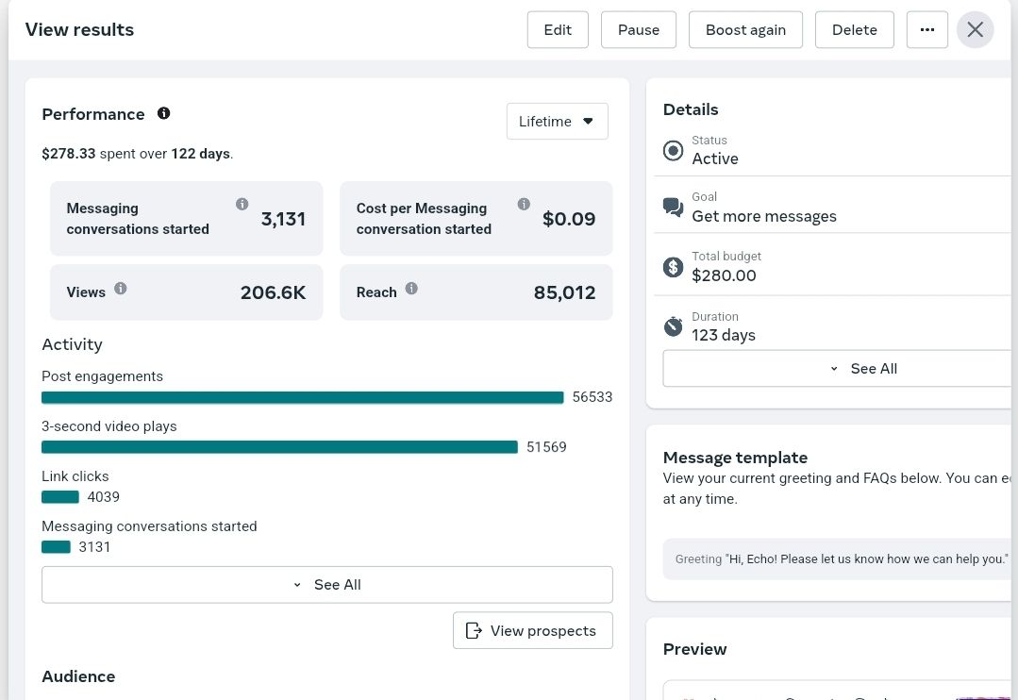Screen dimensions: 1018x700
Task: Click the Duration stopwatch icon
Action: (674, 326)
